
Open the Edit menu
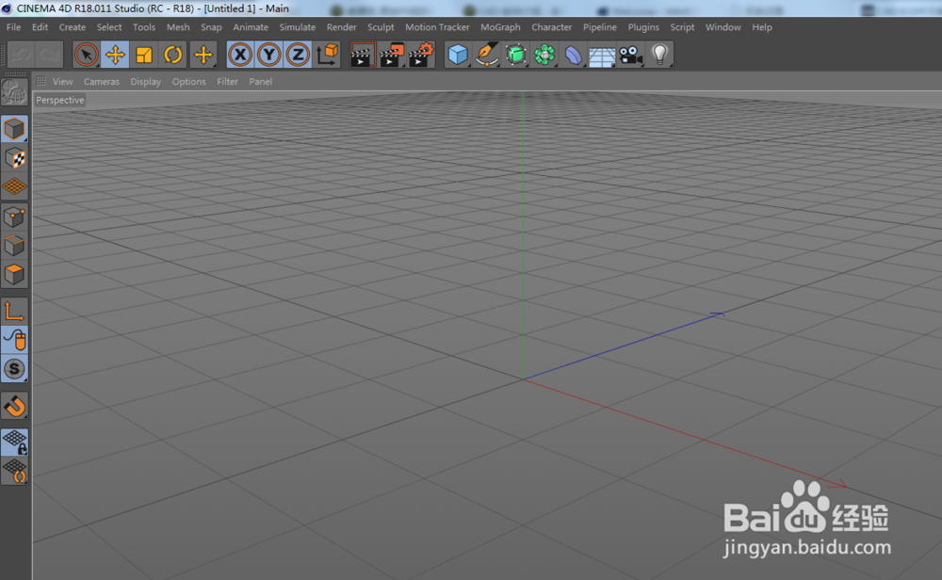tap(40, 27)
